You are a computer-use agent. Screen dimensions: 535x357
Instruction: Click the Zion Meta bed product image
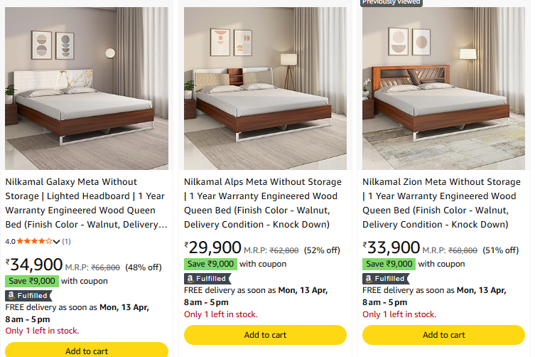[443, 88]
